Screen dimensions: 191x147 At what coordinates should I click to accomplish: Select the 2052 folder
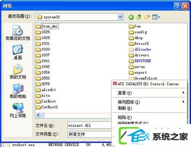[x=43, y=78]
